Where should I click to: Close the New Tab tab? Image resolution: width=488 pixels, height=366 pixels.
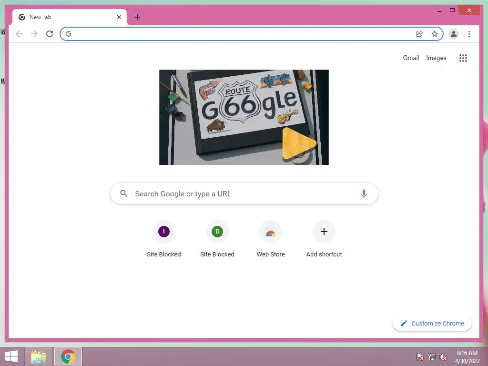(x=119, y=17)
